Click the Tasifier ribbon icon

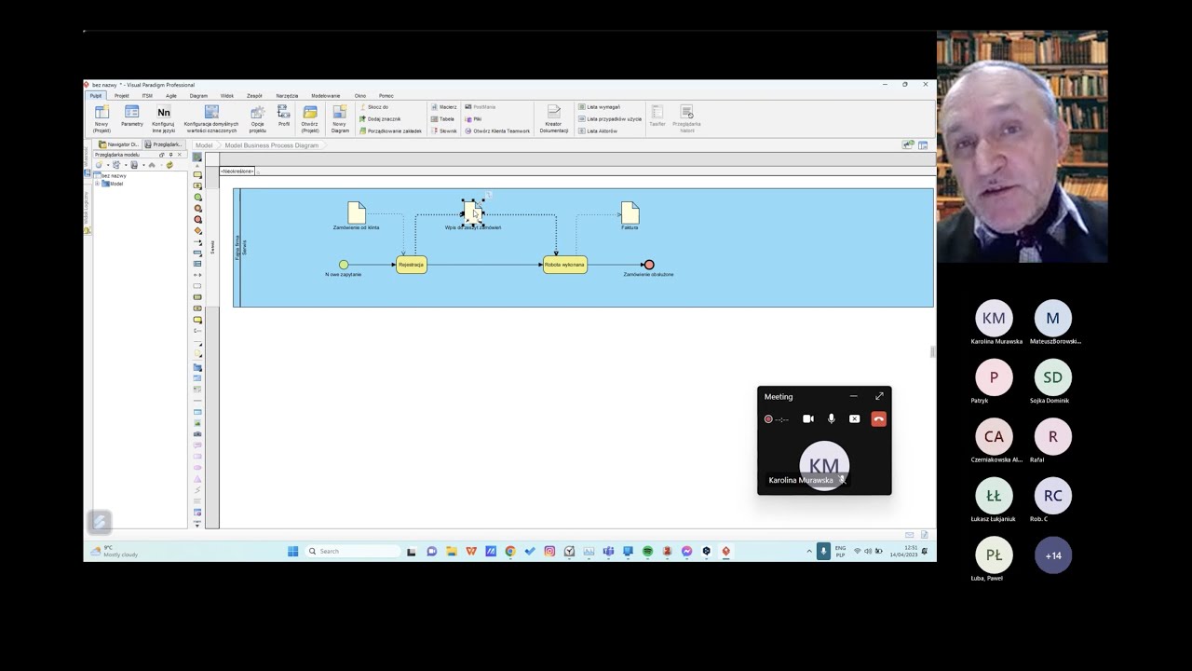(x=657, y=116)
